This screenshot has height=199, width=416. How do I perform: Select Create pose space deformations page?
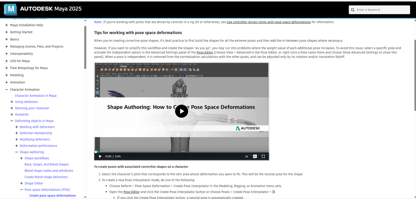(53, 196)
